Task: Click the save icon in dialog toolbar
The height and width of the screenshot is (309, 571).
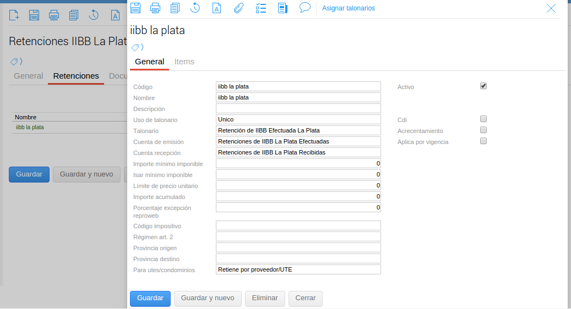Action: click(135, 8)
